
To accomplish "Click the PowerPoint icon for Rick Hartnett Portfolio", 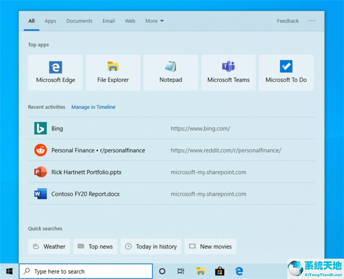I will click(41, 172).
